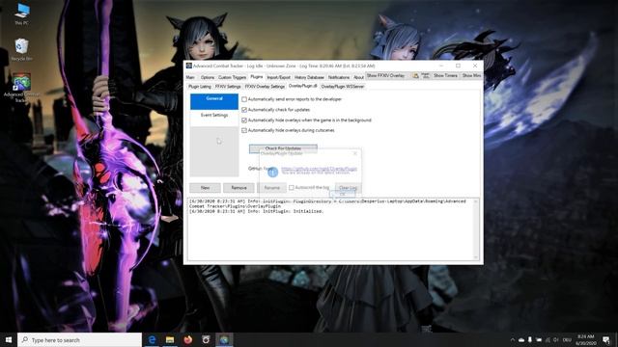Screen dimensions: 618x347
Task: Click the Check For Updates button
Action: (x=283, y=148)
